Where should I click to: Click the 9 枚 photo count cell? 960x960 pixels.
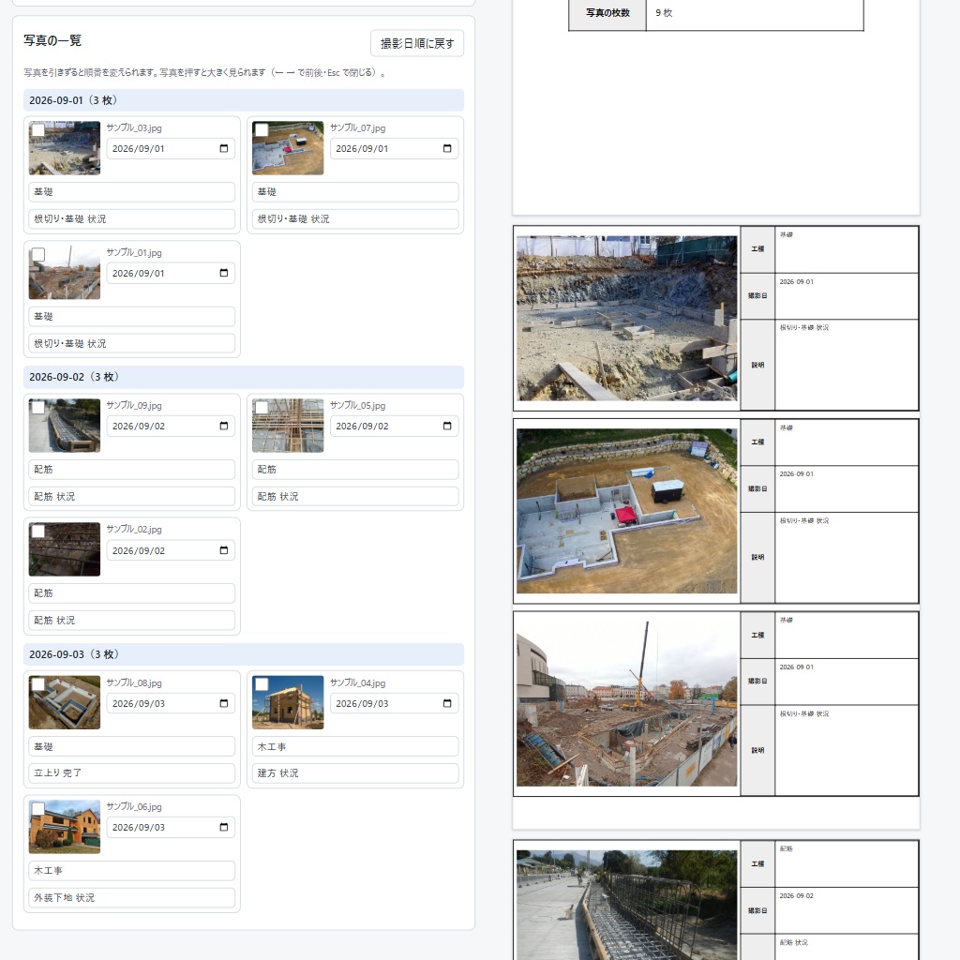click(755, 13)
